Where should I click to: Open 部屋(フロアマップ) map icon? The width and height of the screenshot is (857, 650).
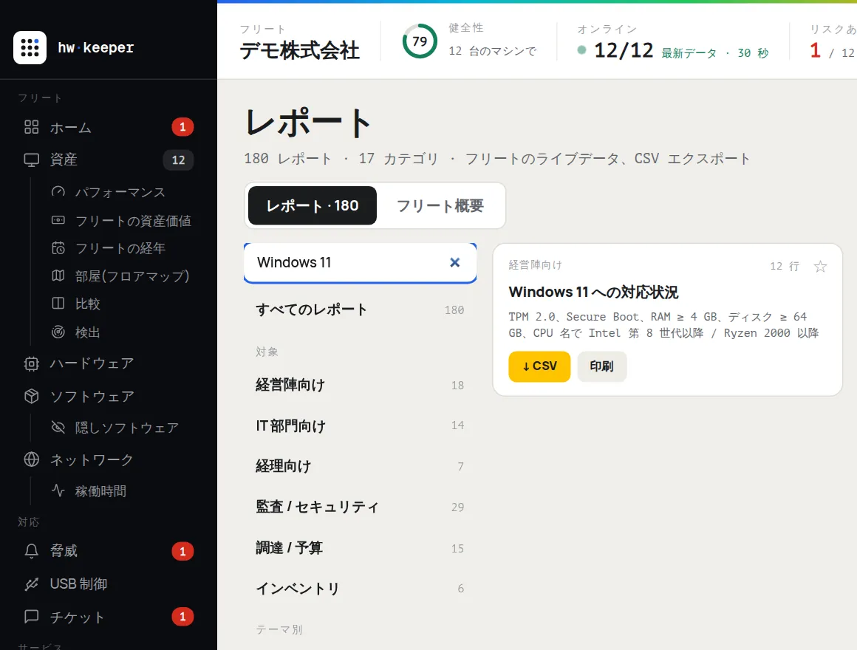pos(58,276)
